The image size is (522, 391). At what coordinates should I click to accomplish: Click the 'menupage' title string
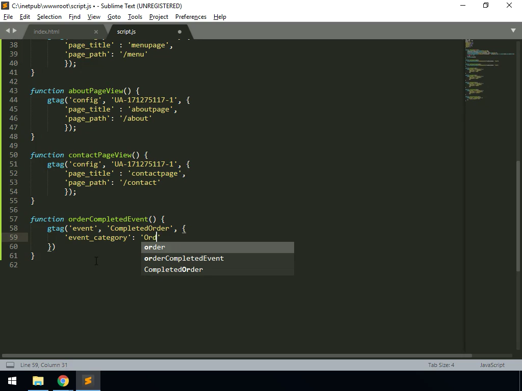pyautogui.click(x=148, y=45)
